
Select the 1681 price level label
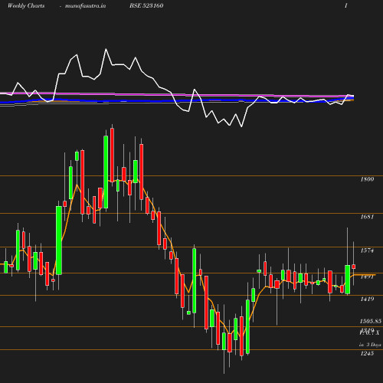367,217
